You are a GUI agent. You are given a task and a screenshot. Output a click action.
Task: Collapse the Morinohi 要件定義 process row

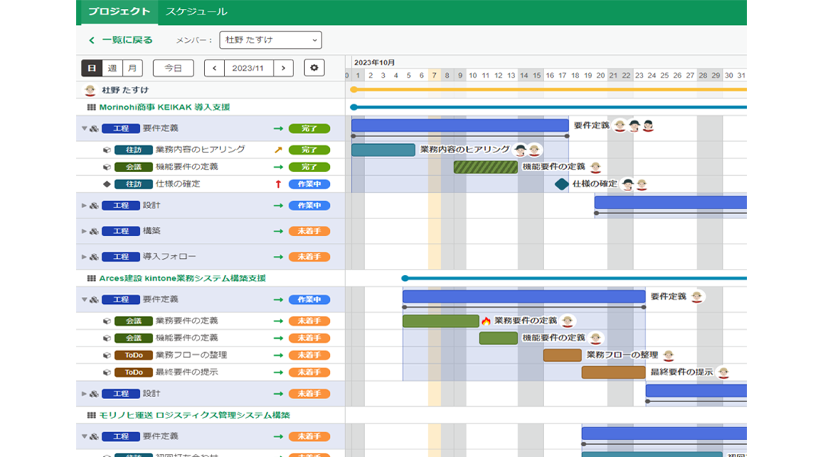tap(84, 129)
